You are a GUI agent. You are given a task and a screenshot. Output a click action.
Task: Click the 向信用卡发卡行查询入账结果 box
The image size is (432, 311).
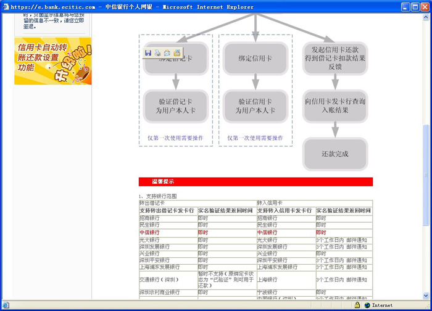[x=335, y=106]
